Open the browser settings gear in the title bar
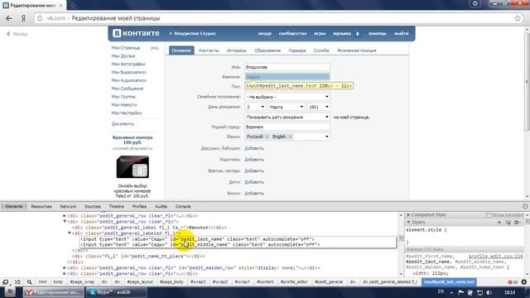Viewport: 530px width, 298px height. 475,3
